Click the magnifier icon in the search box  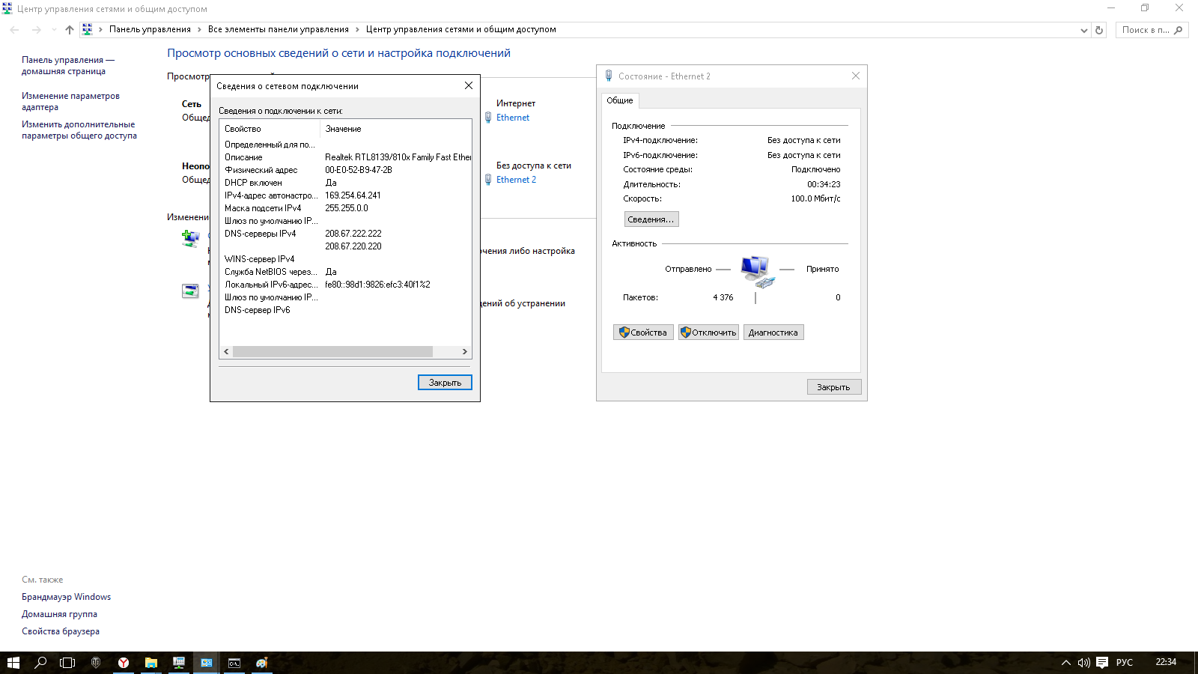click(1179, 30)
